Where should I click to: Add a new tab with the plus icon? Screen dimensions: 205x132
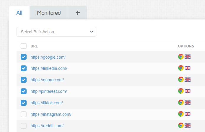pos(78,13)
